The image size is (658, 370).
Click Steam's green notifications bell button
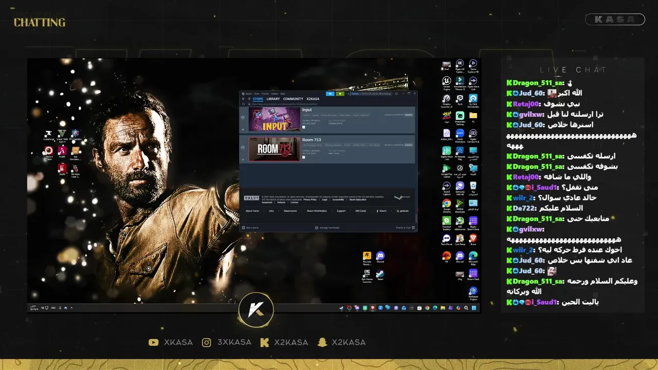click(340, 94)
